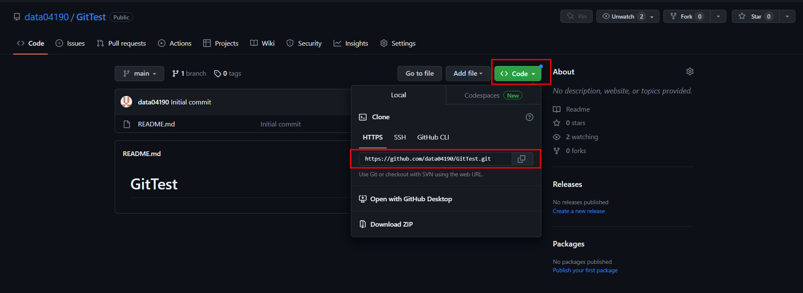The width and height of the screenshot is (803, 293).
Task: Open README.md file in file list
Action: pos(156,124)
